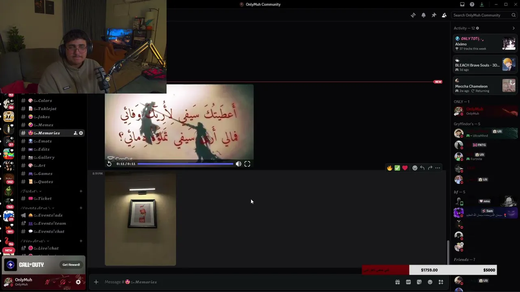Open the OnlyMuh user profile panel
The image size is (520, 292).
(22, 282)
